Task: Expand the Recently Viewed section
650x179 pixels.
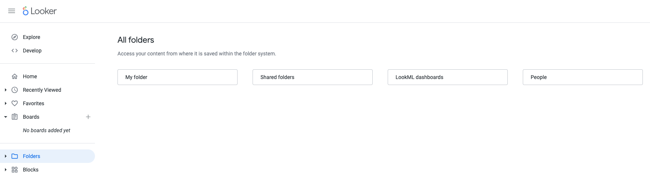Action: 6,90
